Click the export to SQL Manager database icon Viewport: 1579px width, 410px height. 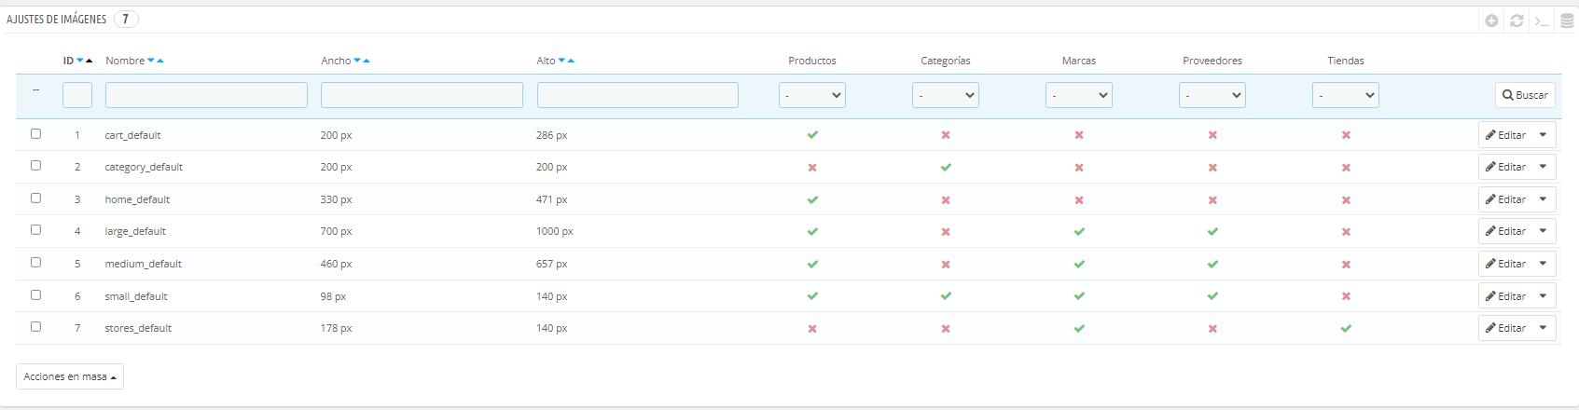[1567, 20]
